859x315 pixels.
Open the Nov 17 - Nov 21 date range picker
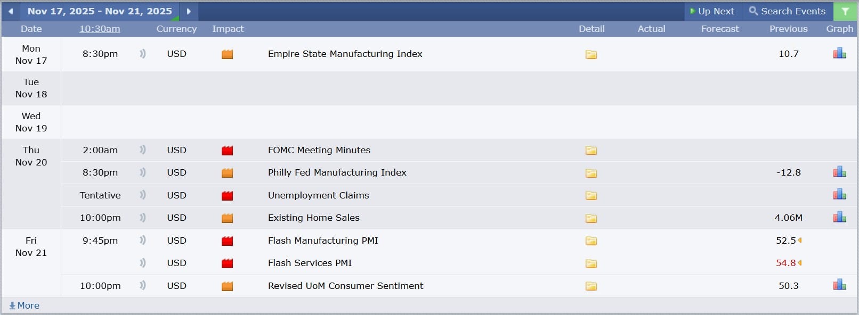coord(100,11)
